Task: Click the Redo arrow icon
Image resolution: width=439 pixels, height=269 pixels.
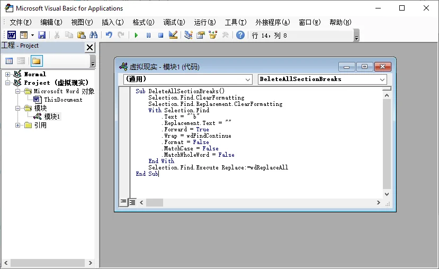Action: pyautogui.click(x=121, y=35)
